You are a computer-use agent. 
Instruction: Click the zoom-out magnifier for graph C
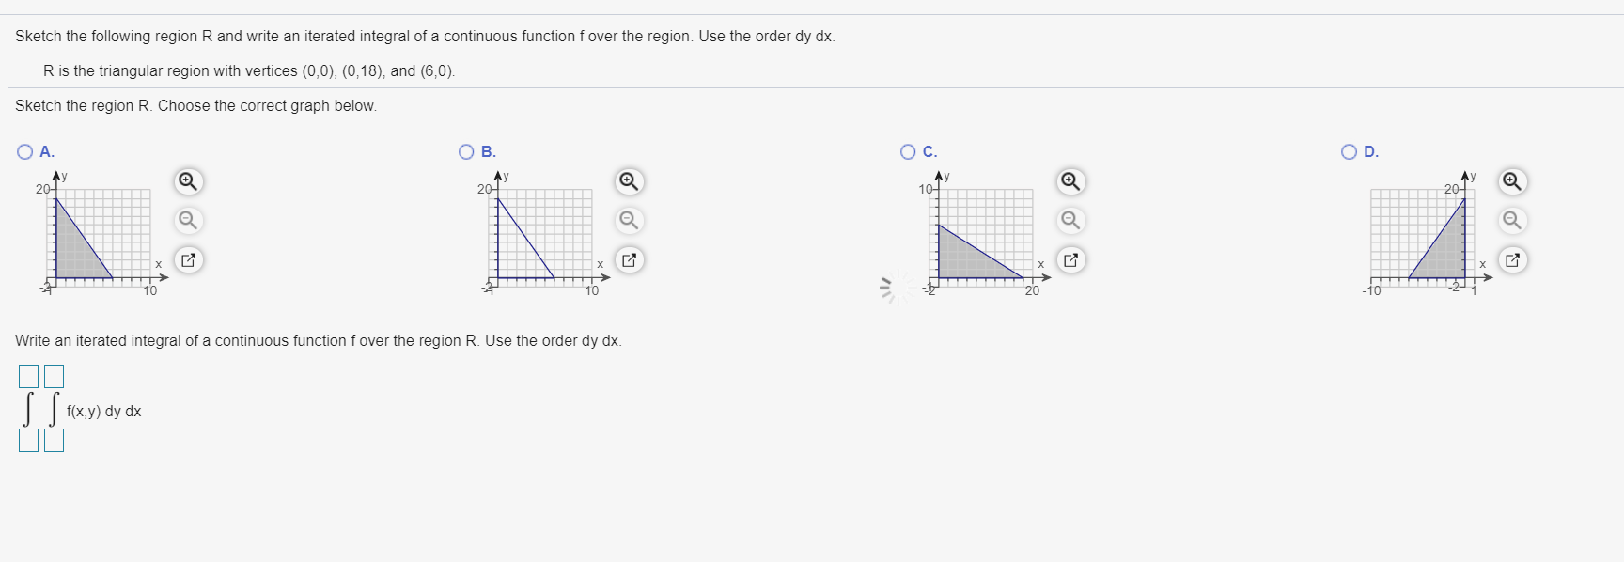[1071, 221]
